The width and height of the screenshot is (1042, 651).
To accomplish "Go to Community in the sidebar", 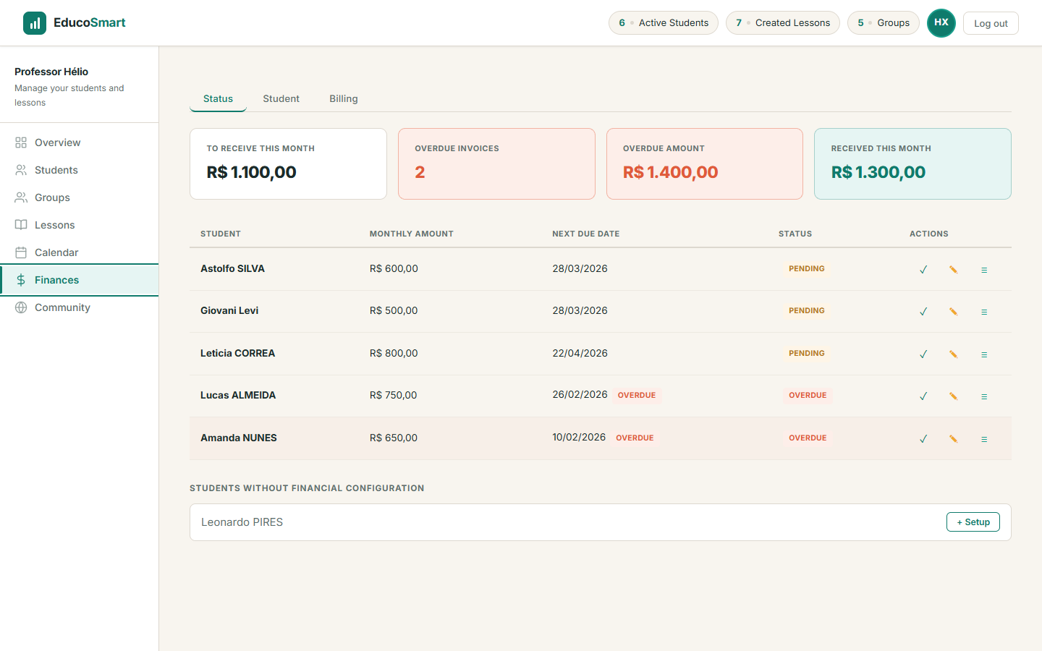I will click(x=62, y=307).
